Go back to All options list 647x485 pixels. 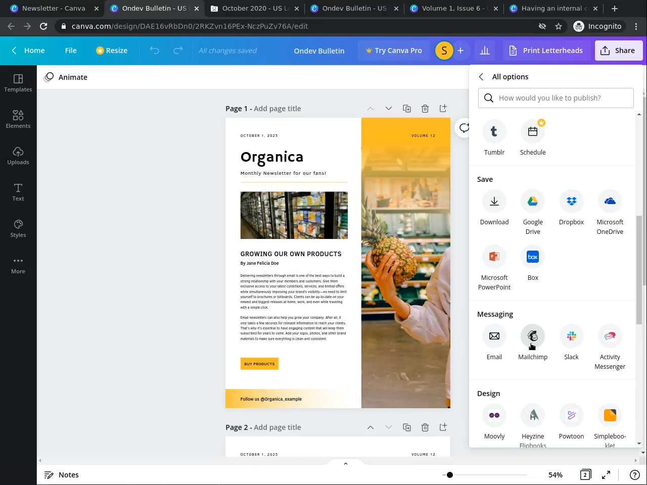click(481, 77)
